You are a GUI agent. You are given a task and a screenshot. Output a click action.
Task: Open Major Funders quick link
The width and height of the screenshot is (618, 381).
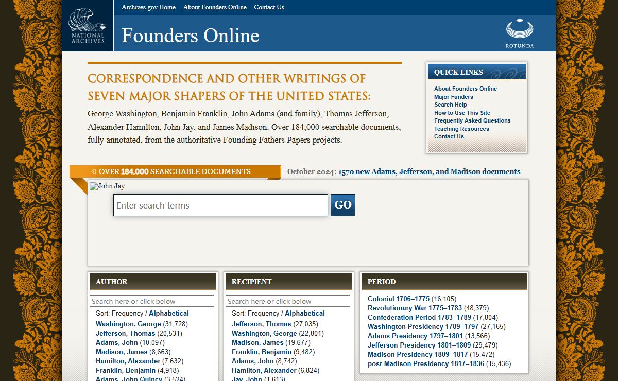[x=454, y=97]
